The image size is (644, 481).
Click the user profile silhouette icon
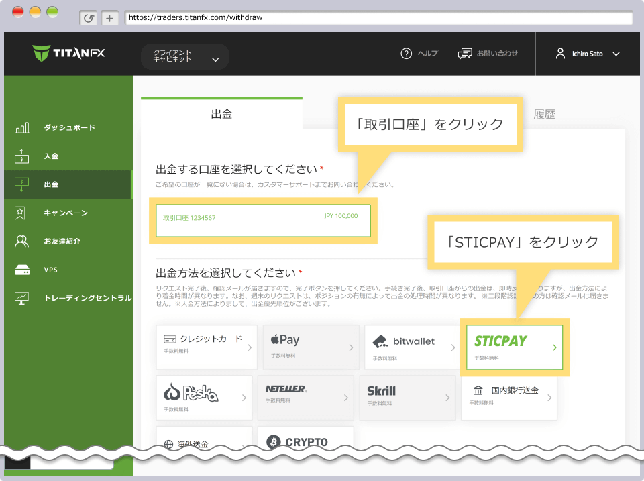coord(560,54)
